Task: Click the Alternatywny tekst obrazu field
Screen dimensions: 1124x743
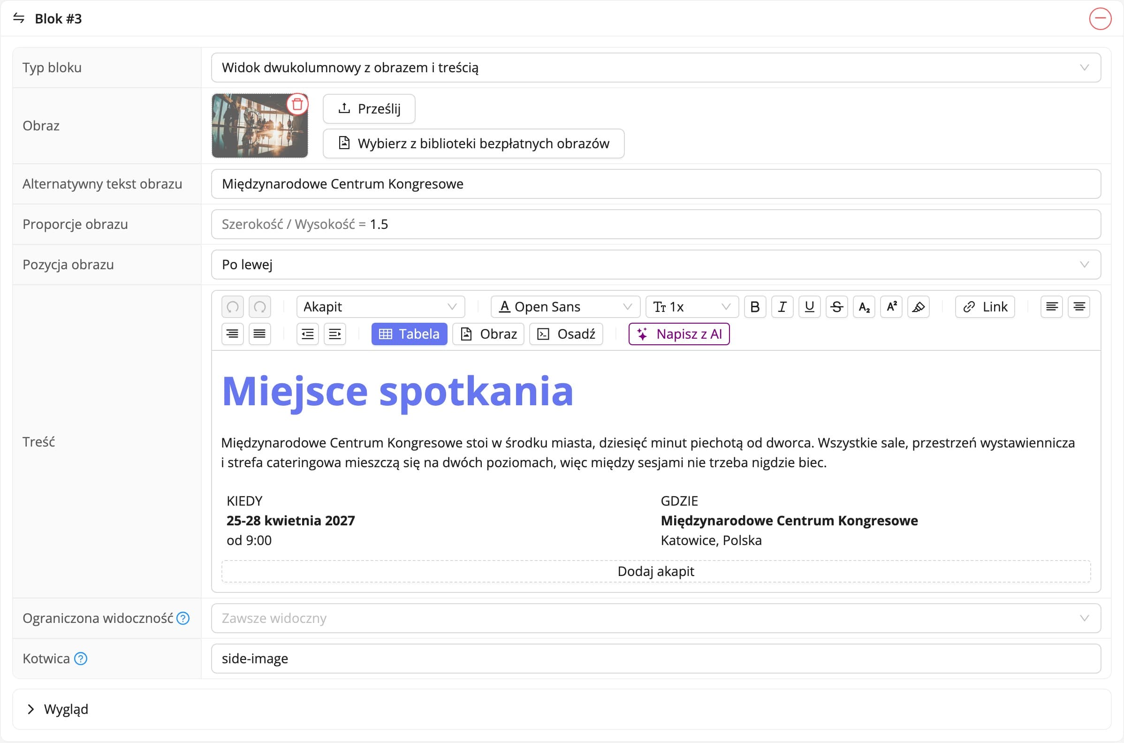Action: point(656,184)
